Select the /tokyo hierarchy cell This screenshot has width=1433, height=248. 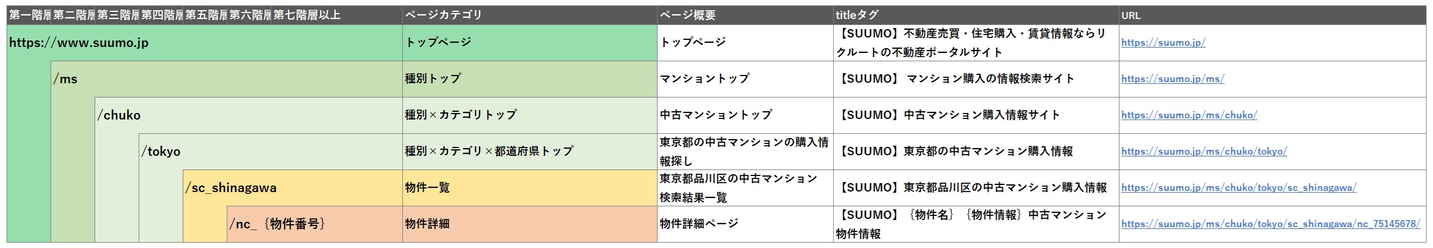161,152
